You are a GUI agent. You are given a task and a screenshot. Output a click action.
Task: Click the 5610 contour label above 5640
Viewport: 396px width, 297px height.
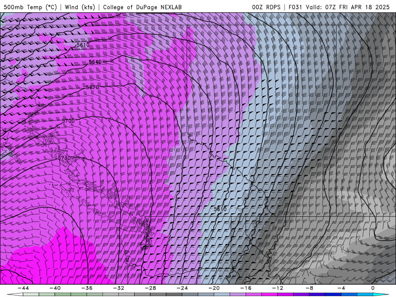83,45
